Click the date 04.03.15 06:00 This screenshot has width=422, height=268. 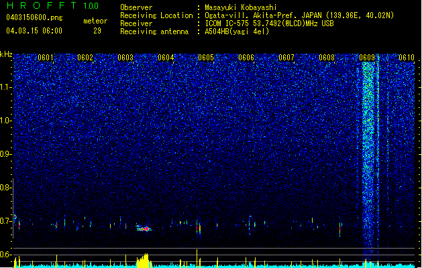point(34,31)
